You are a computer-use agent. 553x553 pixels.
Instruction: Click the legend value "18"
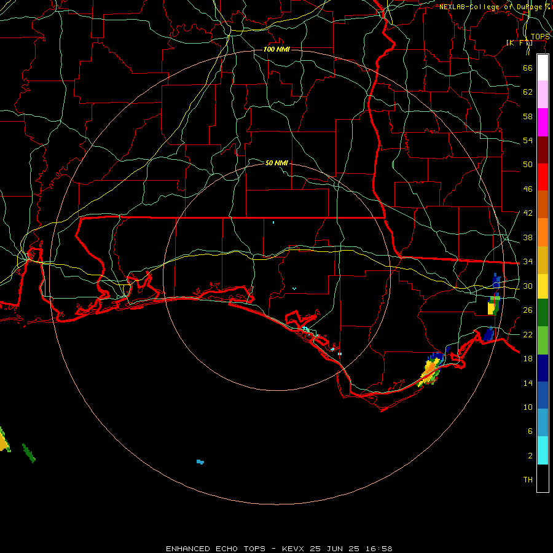(x=528, y=359)
